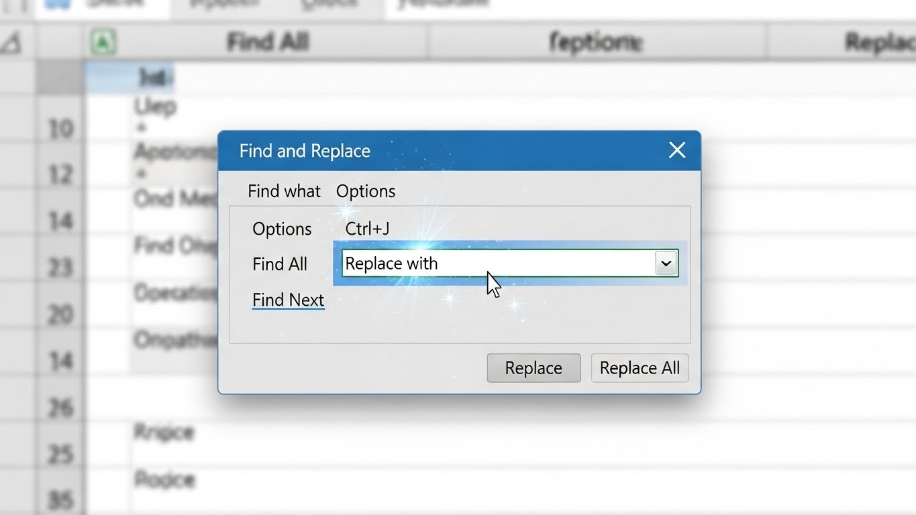Select row header 10

point(60,128)
